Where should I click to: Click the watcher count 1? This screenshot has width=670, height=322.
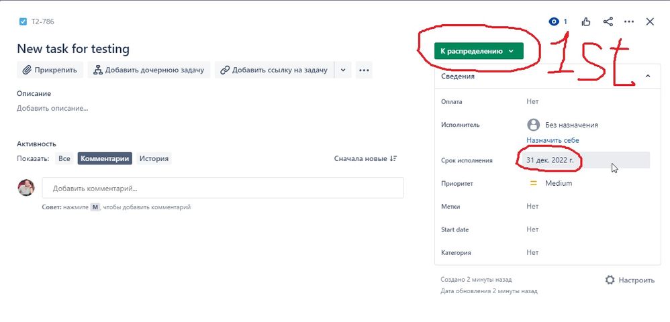click(x=565, y=21)
